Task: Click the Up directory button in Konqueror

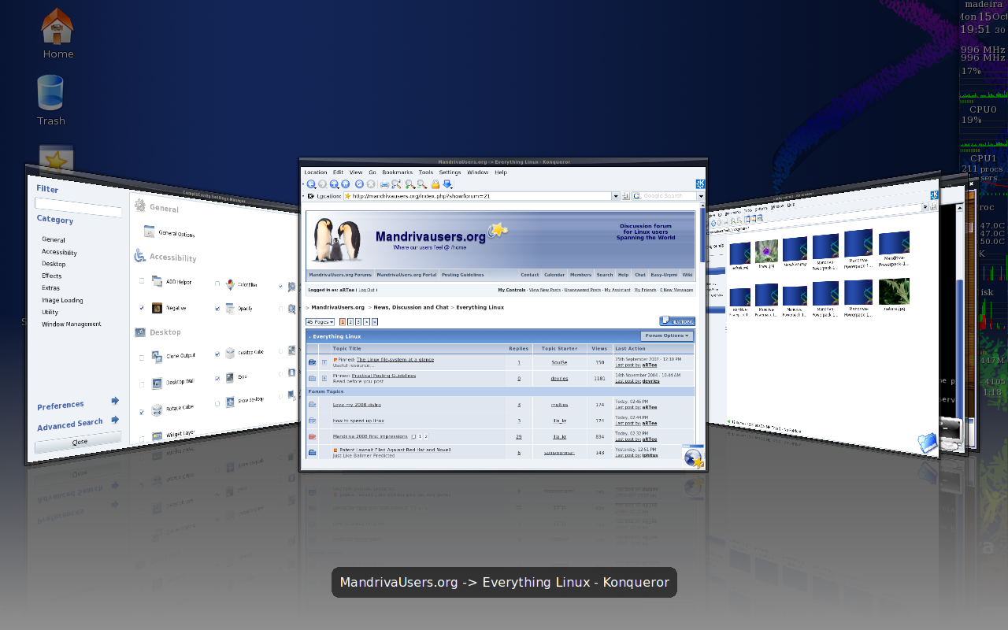Action: point(334,184)
